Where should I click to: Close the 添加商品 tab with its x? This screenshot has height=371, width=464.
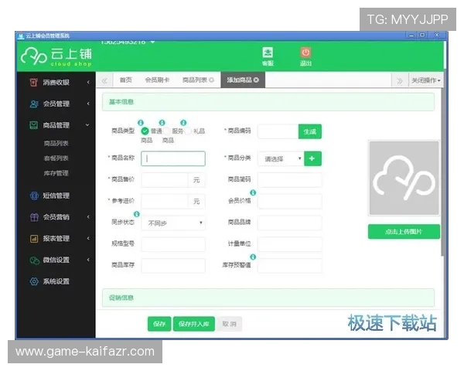point(256,80)
